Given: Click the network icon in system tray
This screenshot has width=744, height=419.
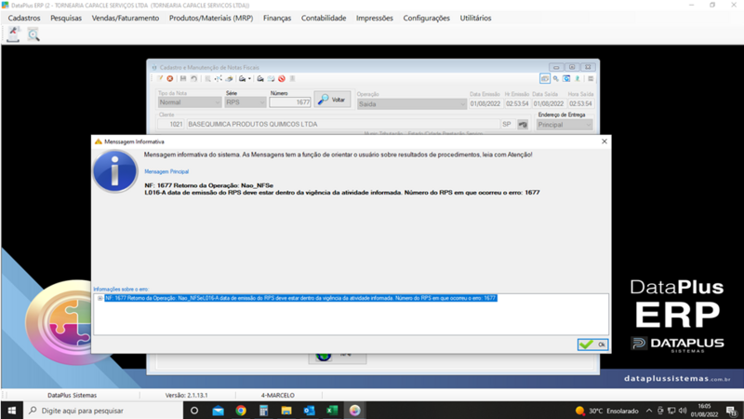Looking at the screenshot, I should (x=671, y=411).
